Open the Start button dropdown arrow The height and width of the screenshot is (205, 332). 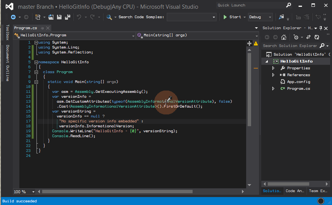(244, 17)
